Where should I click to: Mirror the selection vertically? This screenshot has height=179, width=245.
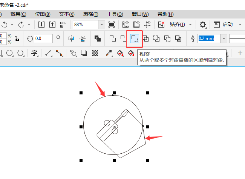(83, 39)
